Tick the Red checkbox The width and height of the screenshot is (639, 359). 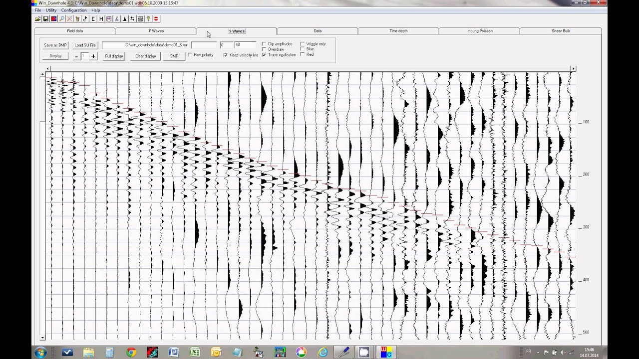(303, 54)
